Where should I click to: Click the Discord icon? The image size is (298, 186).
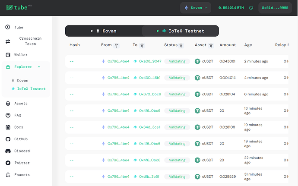[x=8, y=151]
